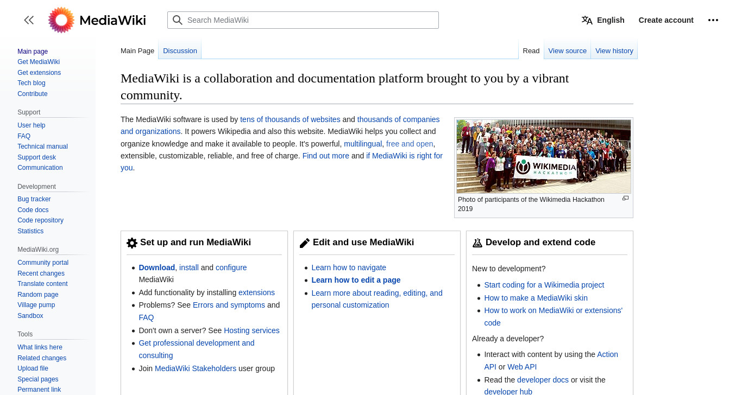Viewport: 742px width, 395px height.
Task: Open Communication sidebar link
Action: (x=40, y=168)
